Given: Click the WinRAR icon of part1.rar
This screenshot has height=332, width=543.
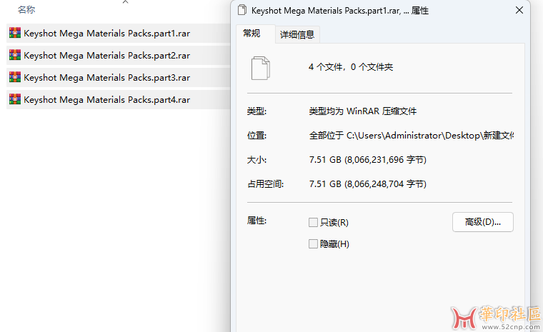Looking at the screenshot, I should (x=14, y=33).
